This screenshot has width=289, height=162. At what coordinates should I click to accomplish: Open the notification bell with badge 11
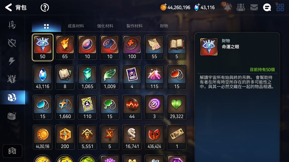click(x=227, y=7)
